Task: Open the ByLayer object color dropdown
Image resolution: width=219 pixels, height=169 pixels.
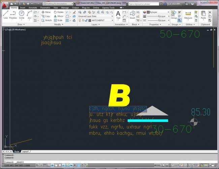Action: (158, 12)
